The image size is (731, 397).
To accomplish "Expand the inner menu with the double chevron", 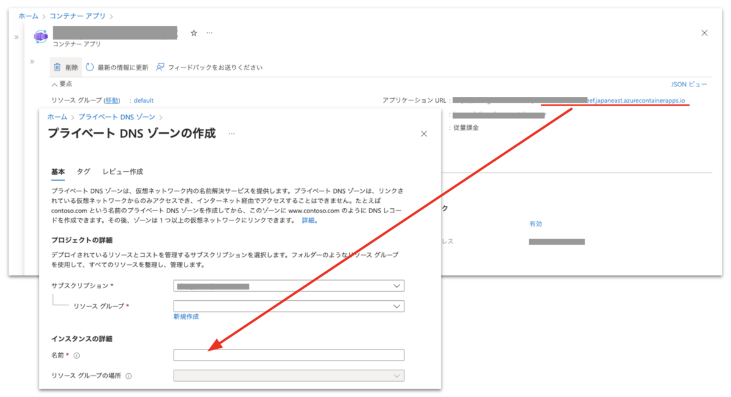I will pos(32,61).
